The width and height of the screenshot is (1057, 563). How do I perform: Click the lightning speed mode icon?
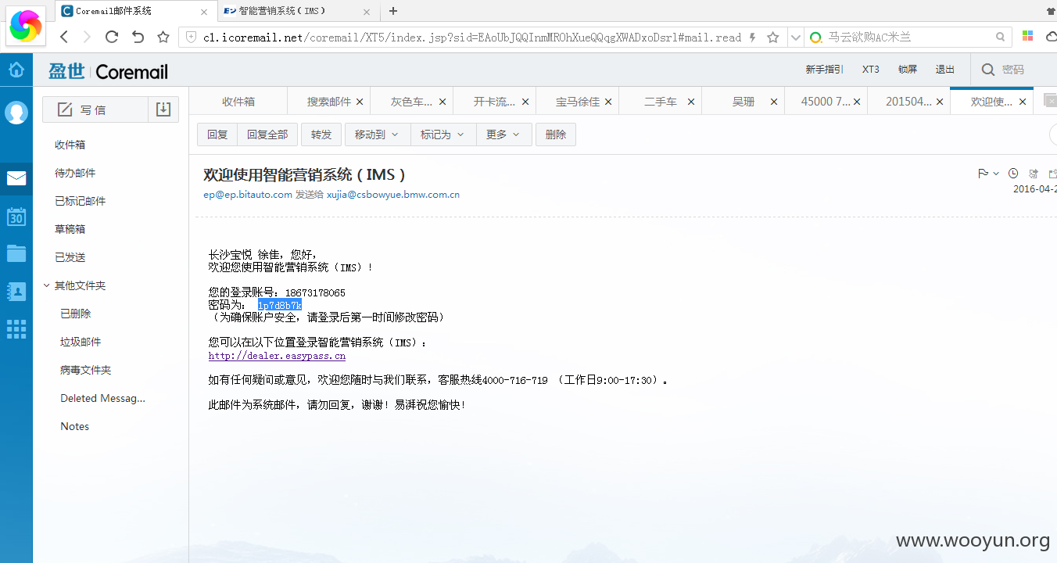click(753, 38)
